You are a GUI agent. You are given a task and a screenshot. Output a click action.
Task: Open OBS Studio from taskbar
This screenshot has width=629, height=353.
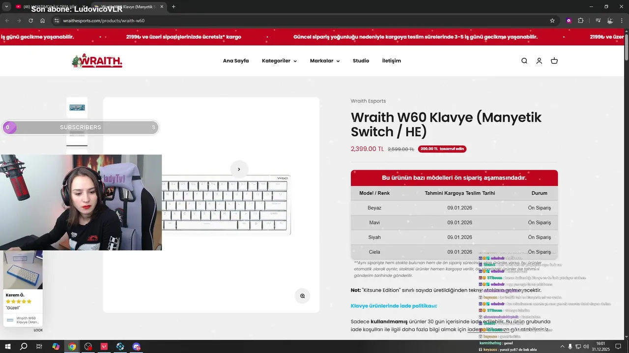tap(88, 347)
